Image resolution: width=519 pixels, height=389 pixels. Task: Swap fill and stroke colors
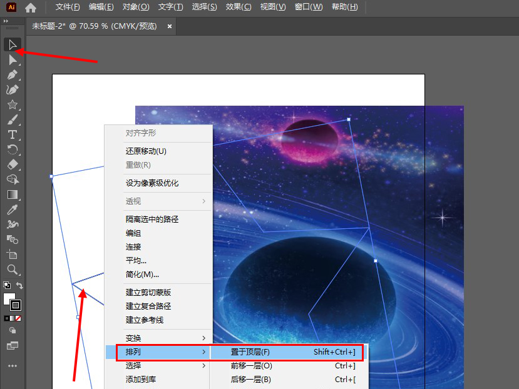(20, 286)
